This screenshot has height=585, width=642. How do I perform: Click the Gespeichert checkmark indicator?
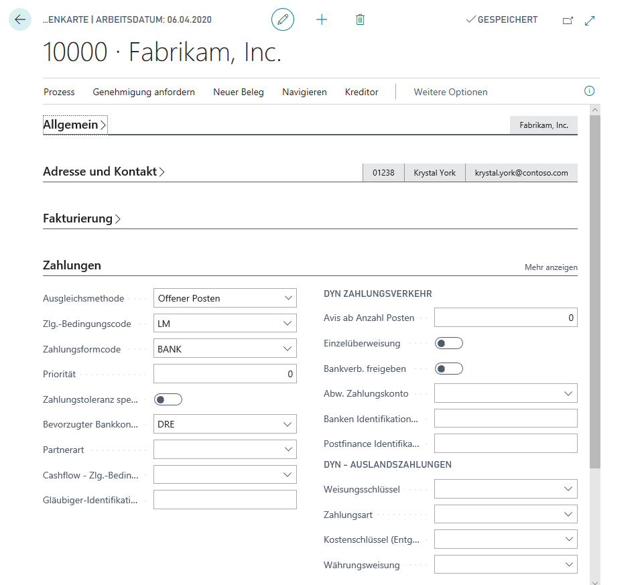tap(501, 19)
